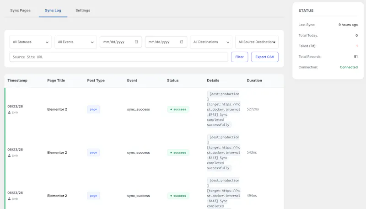Viewport: 366px width, 209px height.
Task: Click the STATUS panel heading
Action: tap(306, 11)
